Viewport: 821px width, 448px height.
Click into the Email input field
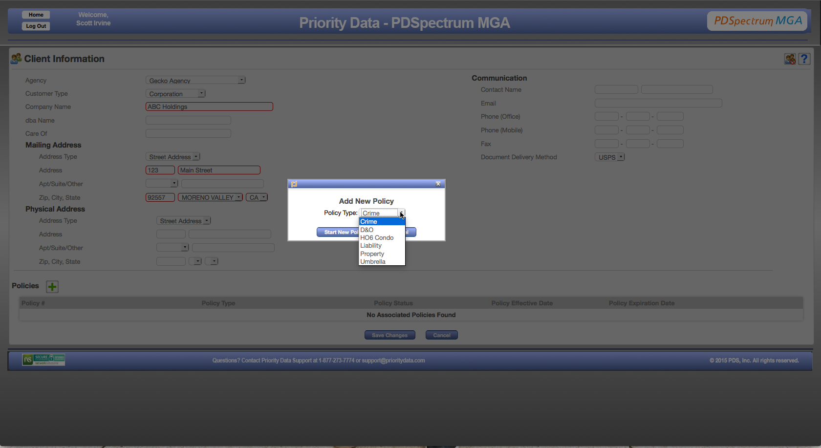tap(658, 103)
